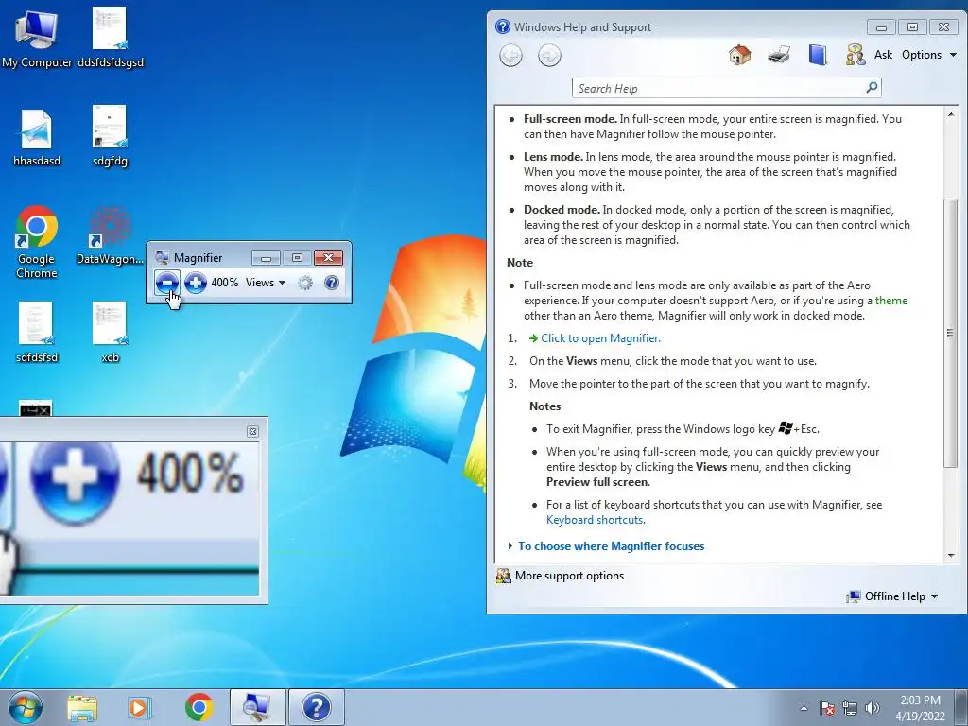968x726 pixels.
Task: Open the Options dropdown menu in Help
Action: [x=929, y=55]
